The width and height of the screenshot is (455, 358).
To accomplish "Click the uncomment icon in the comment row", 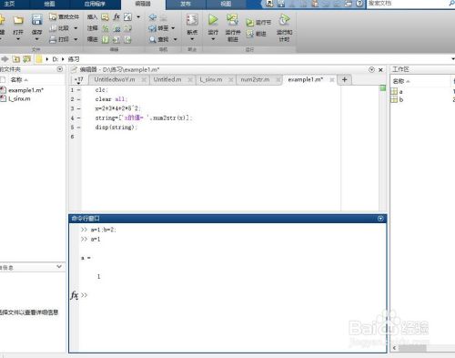I will tap(116, 28).
